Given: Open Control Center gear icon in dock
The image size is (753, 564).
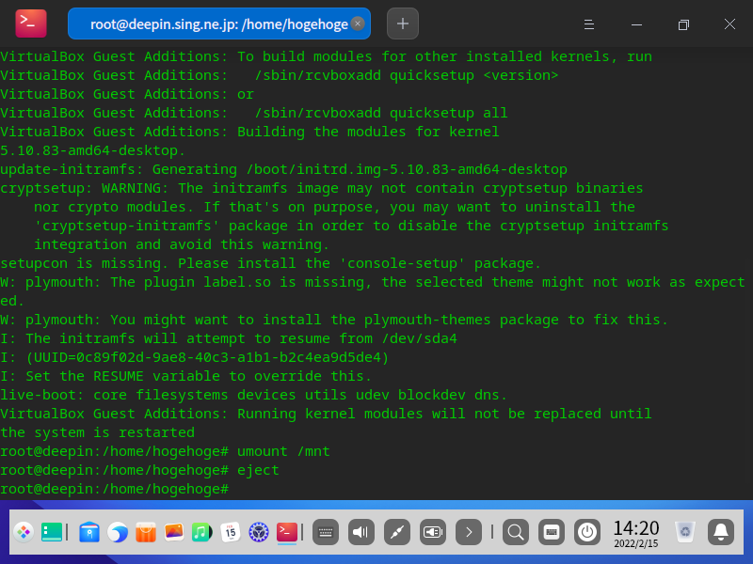Looking at the screenshot, I should (259, 532).
